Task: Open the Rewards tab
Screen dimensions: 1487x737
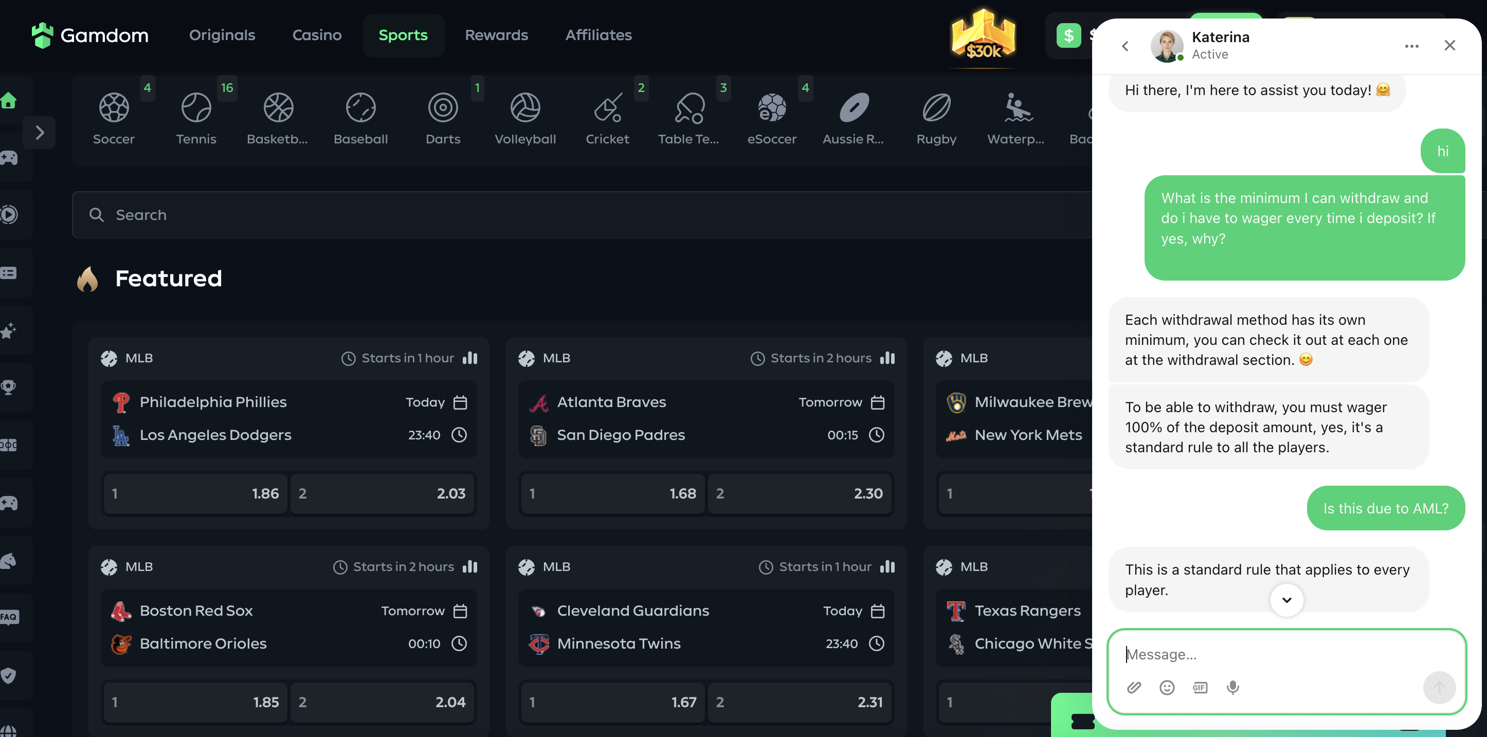Action: click(496, 35)
